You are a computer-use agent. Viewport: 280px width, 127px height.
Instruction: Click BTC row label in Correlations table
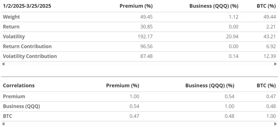(x=8, y=116)
